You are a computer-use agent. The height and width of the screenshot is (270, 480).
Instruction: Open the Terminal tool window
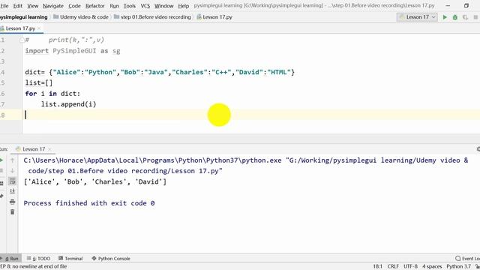tap(70, 258)
